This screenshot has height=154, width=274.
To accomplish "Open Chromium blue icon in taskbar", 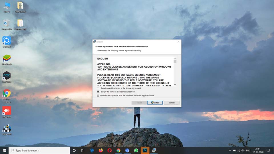I will pos(127,150).
